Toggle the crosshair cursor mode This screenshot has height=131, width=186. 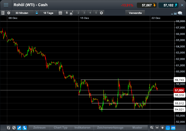pos(168,128)
